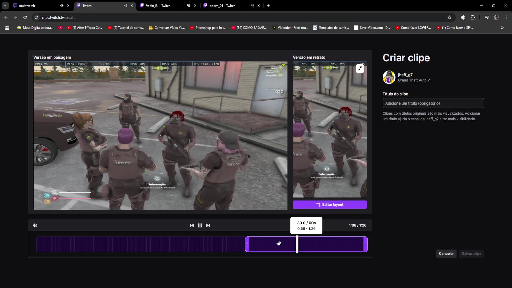
Task: Open a new browser tab
Action: pos(268,6)
